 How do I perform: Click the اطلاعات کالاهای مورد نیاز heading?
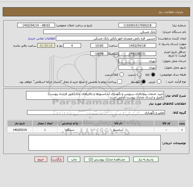tap(167, 104)
